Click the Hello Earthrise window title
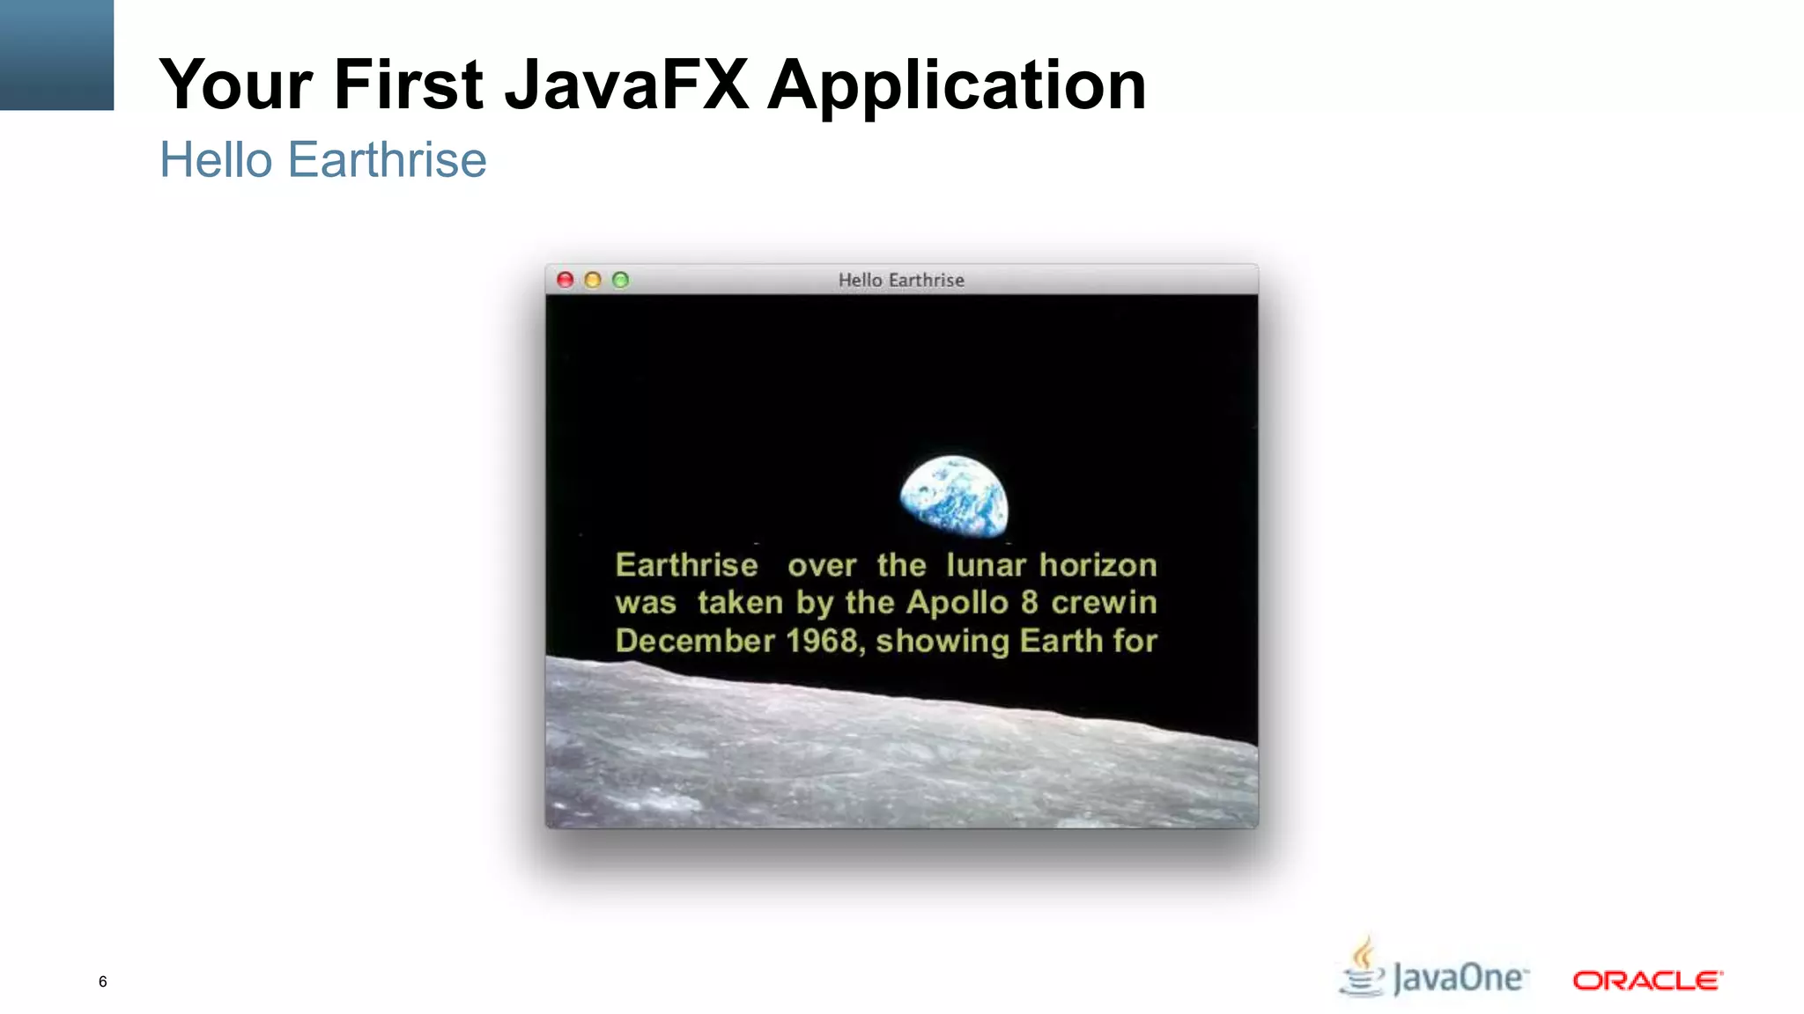The width and height of the screenshot is (1804, 1014). click(x=901, y=280)
